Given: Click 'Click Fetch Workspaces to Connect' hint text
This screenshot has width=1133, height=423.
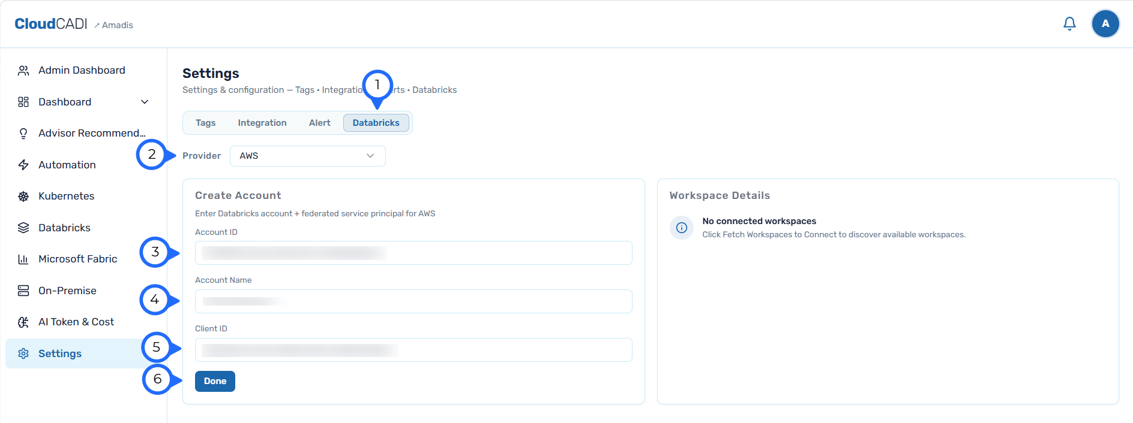Looking at the screenshot, I should point(834,235).
